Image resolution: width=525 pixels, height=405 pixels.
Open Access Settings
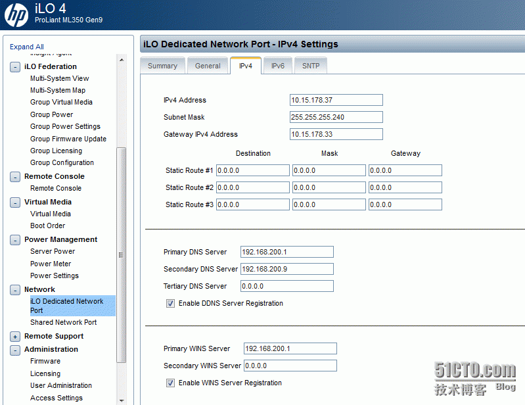pyautogui.click(x=57, y=398)
